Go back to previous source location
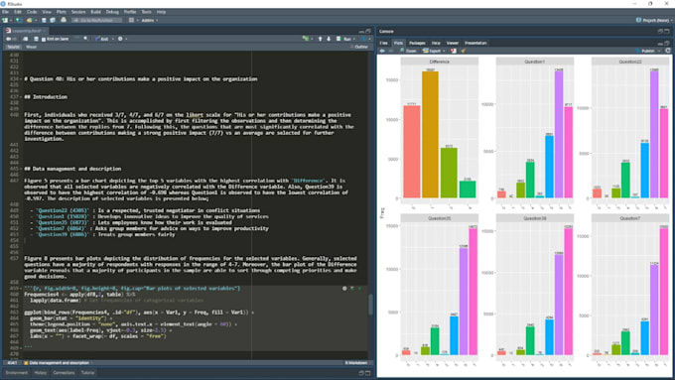675x380 pixels. coord(8,39)
